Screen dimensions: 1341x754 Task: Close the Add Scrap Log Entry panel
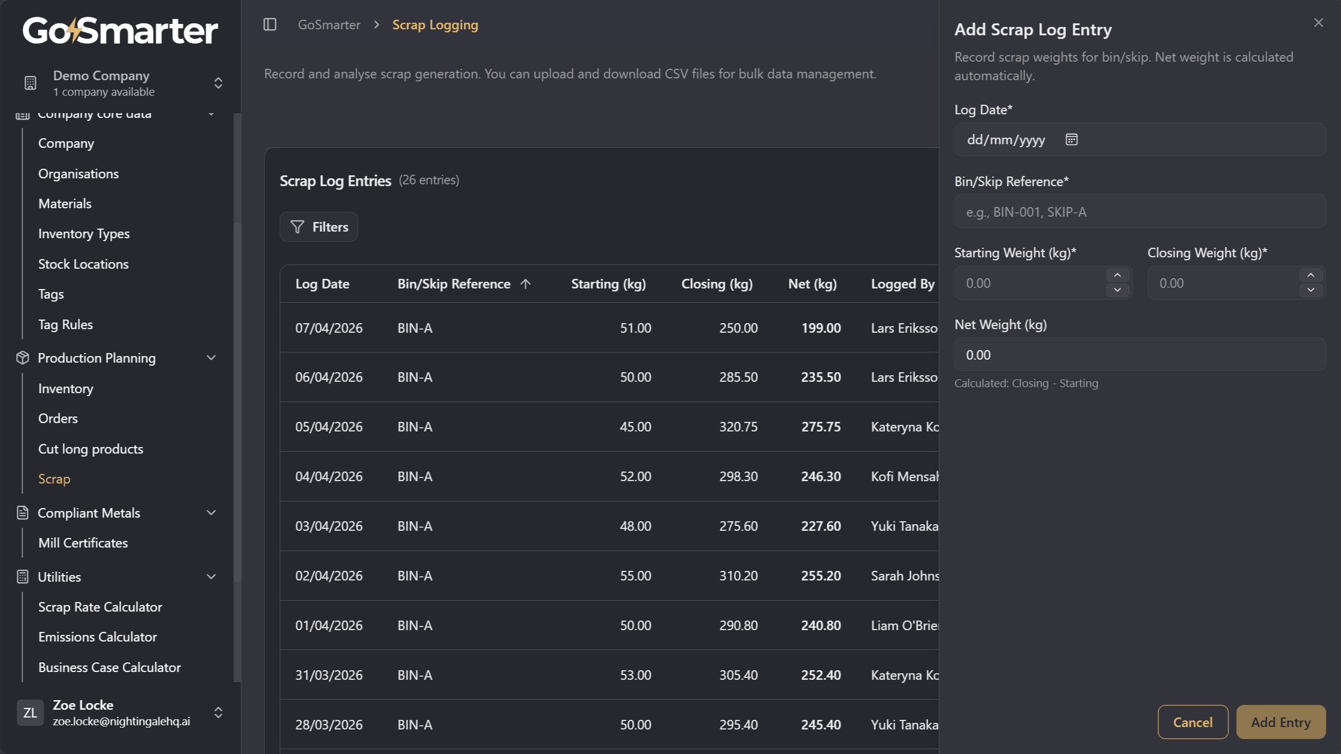click(1318, 22)
